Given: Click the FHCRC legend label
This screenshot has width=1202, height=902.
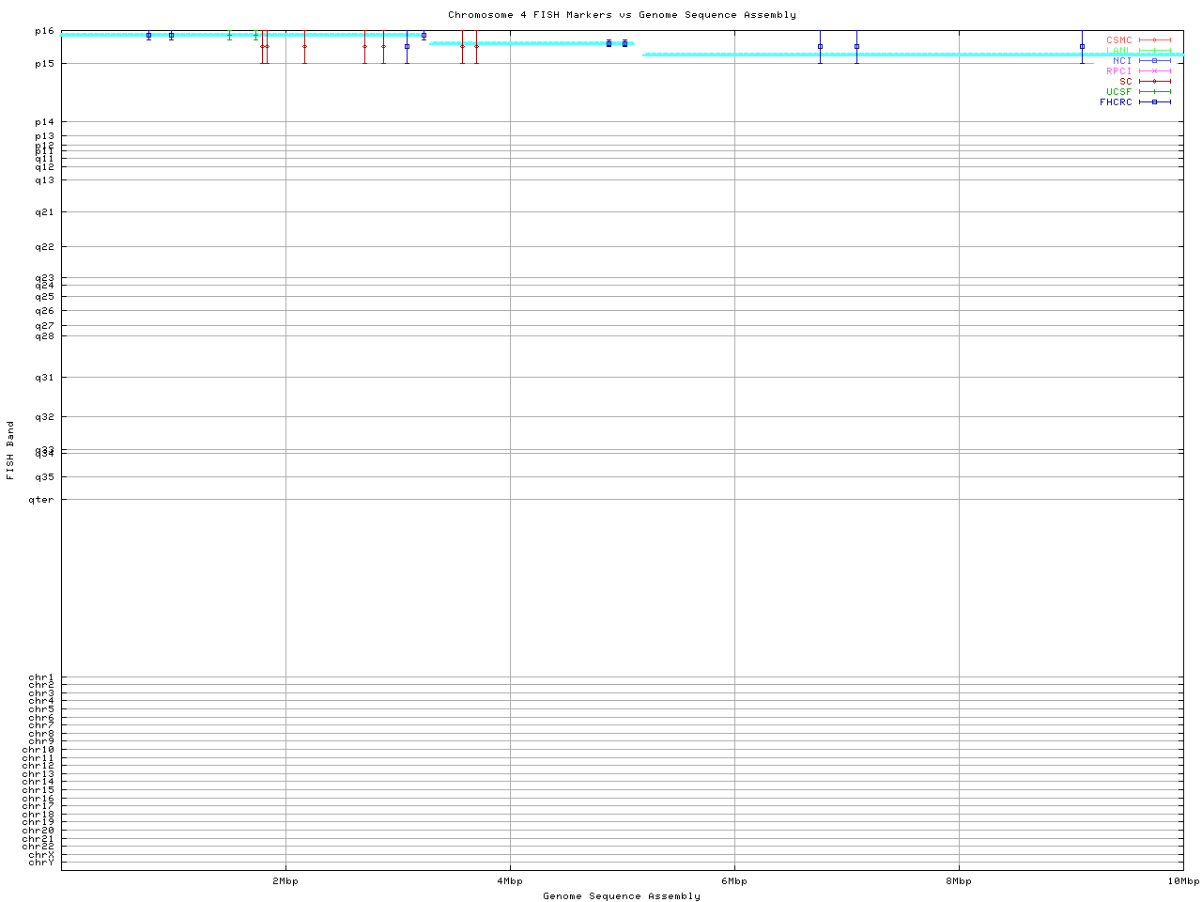Looking at the screenshot, I should [1116, 102].
